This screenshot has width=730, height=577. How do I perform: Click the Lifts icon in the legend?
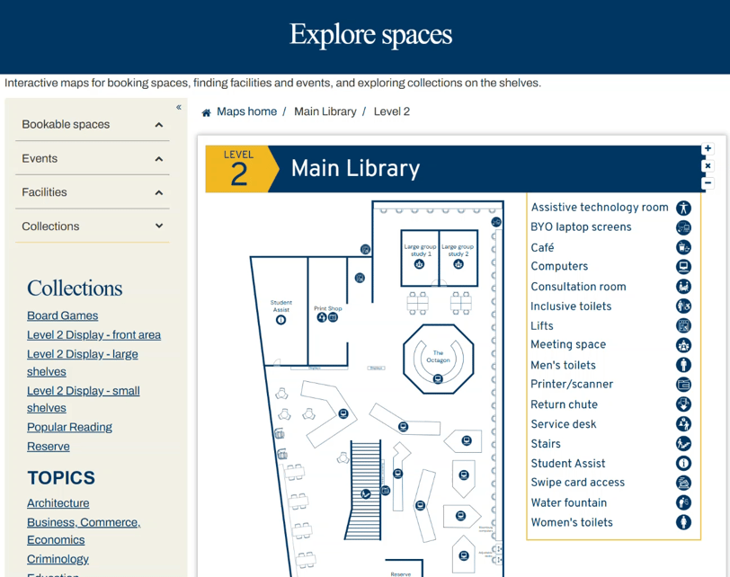tap(683, 325)
